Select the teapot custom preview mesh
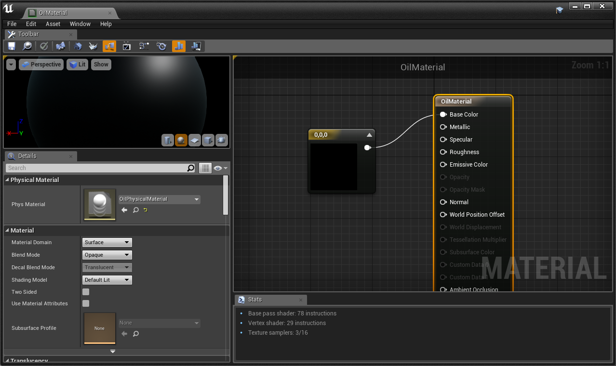This screenshot has width=616, height=366. click(x=222, y=140)
